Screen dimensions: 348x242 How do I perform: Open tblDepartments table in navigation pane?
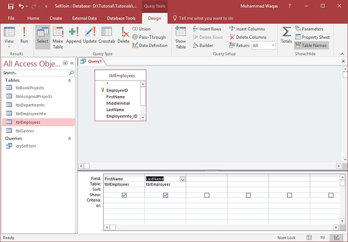(30, 105)
